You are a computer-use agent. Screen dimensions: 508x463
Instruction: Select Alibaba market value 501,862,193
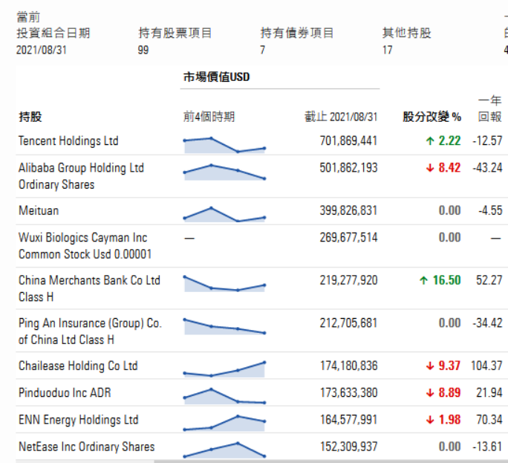pos(348,168)
